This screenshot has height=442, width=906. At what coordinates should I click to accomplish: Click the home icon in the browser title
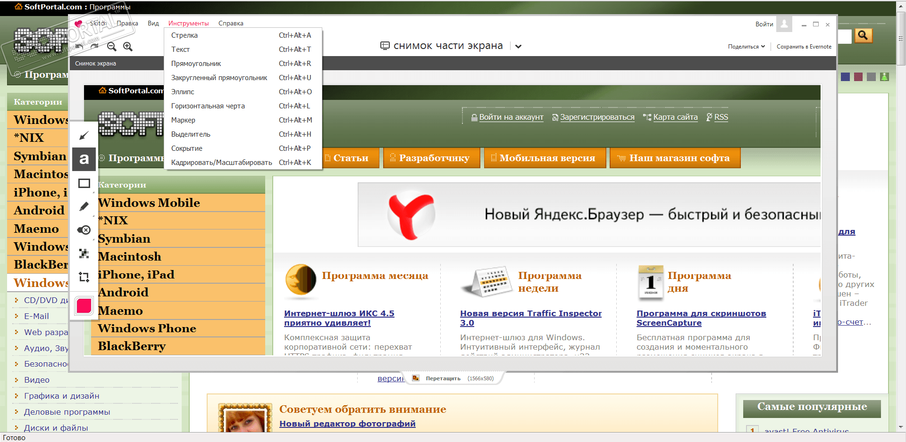click(18, 7)
